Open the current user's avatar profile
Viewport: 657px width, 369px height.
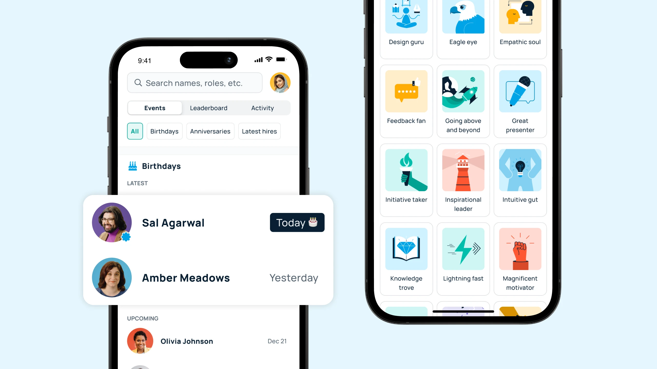(x=280, y=83)
